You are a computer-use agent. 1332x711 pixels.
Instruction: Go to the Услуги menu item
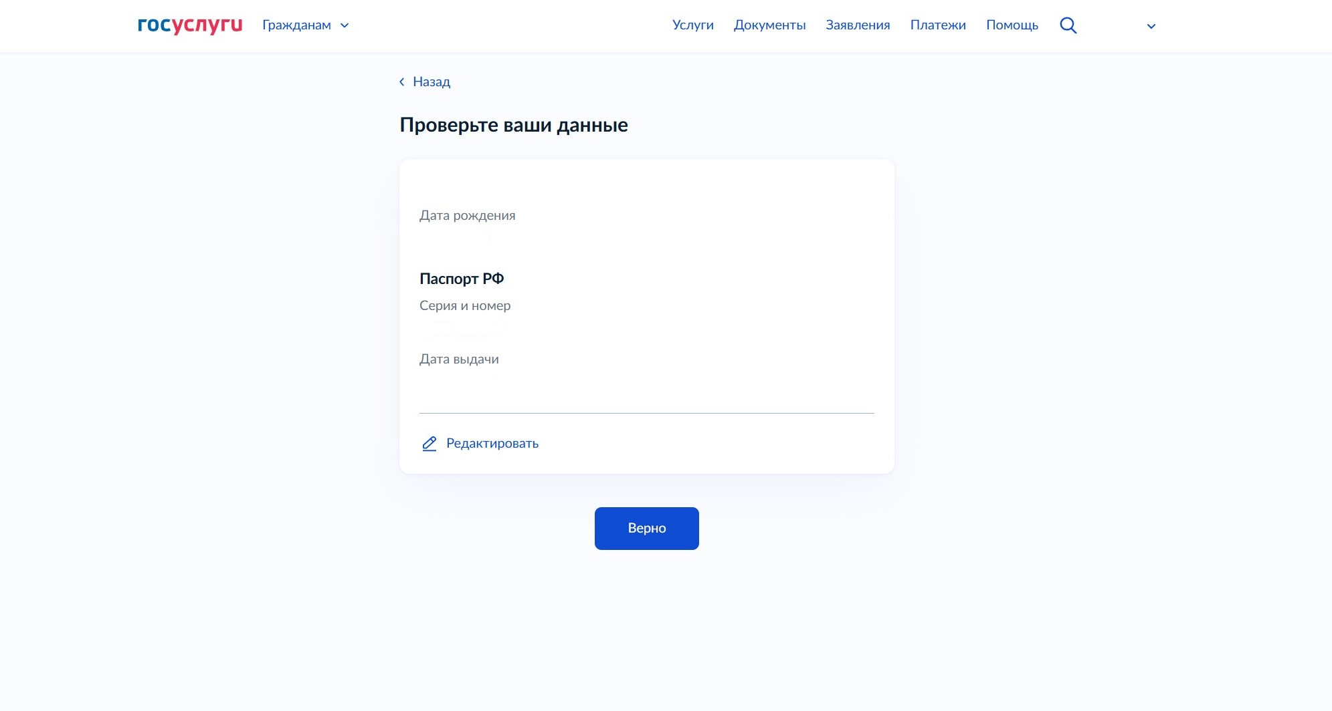pos(692,25)
